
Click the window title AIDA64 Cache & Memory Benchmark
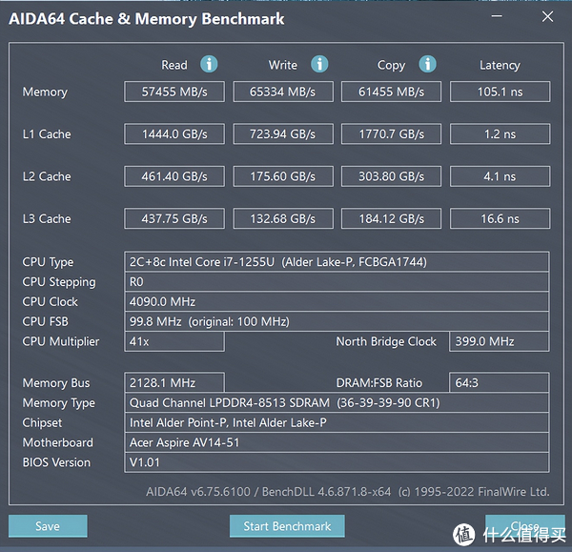point(147,19)
